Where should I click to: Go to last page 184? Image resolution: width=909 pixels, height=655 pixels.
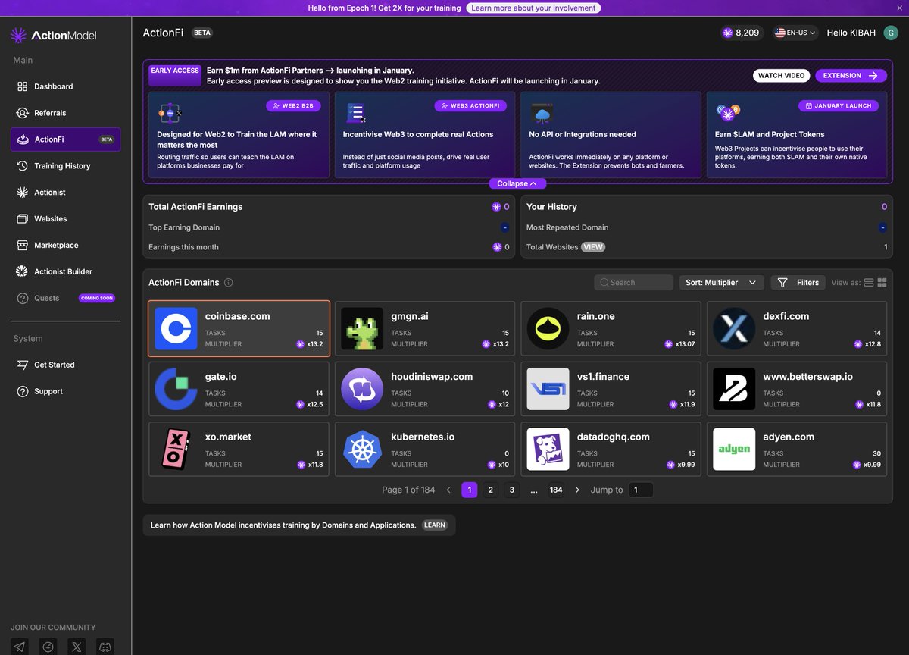pyautogui.click(x=556, y=490)
